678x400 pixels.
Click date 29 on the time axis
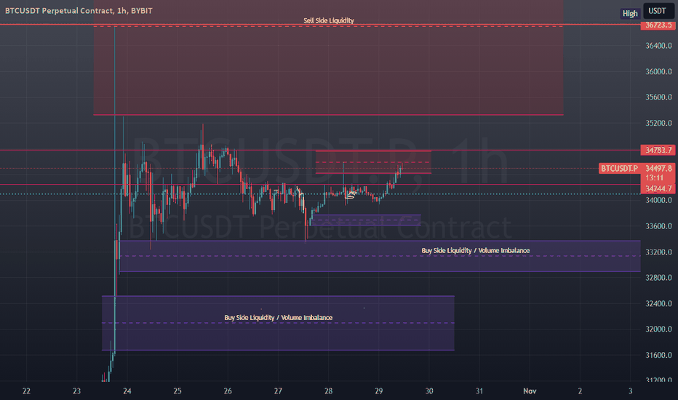[379, 391]
